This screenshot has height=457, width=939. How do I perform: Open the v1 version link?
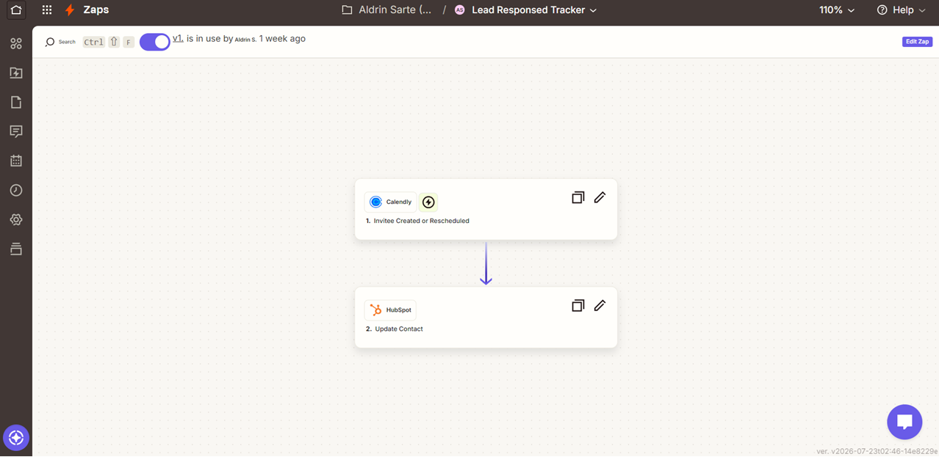pos(178,38)
